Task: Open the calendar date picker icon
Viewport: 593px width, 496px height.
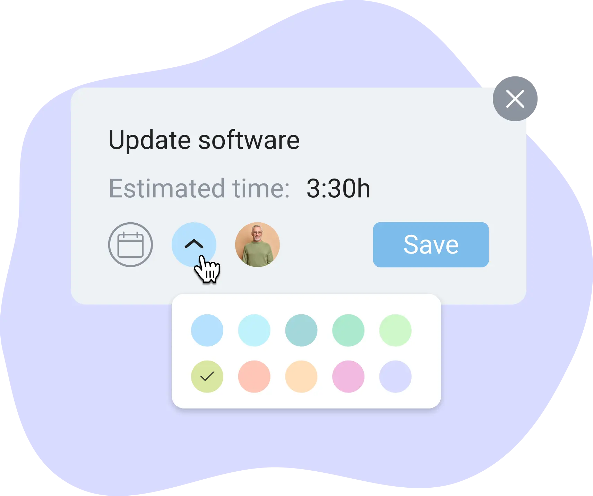Action: (x=130, y=245)
